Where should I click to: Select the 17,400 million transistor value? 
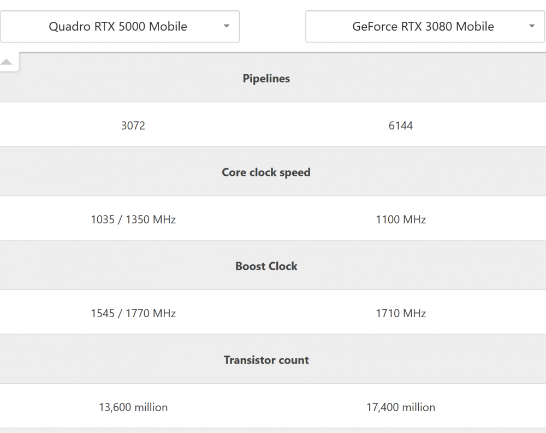pyautogui.click(x=401, y=407)
